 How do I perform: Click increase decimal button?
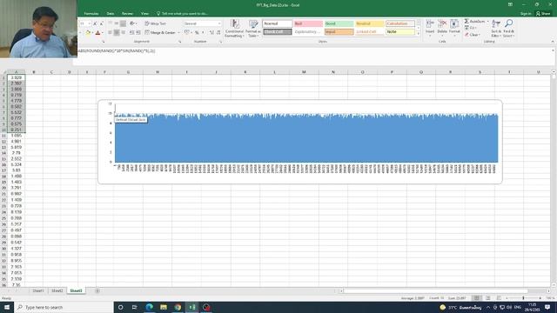[211, 32]
